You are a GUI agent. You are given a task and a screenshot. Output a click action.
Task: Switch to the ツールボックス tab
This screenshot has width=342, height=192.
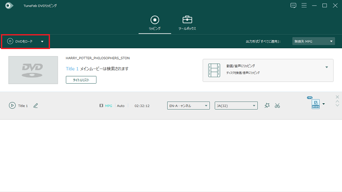coord(187,23)
